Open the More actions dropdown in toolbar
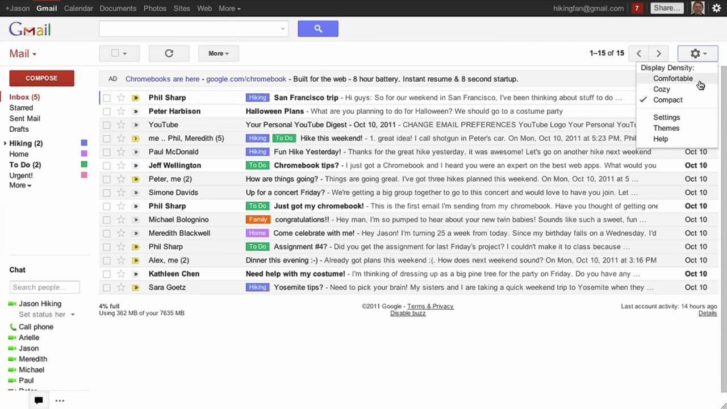 point(218,53)
